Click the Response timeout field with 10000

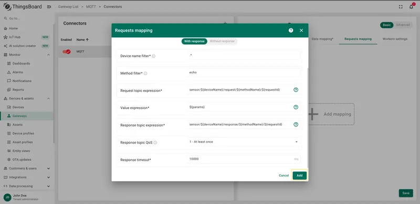click(x=244, y=159)
